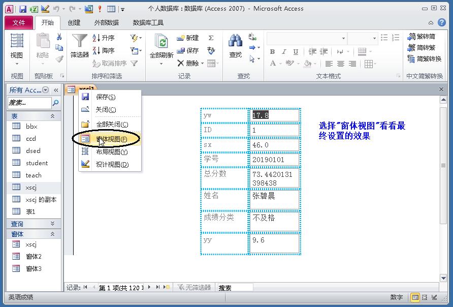453x307 pixels.
Task: Expand the Queries group in navigation pane
Action: click(52, 224)
